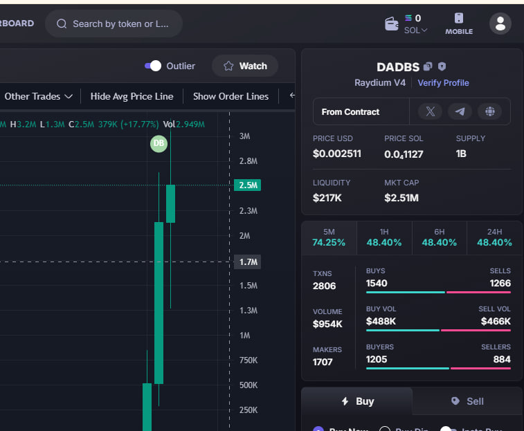This screenshot has height=431, width=524.
Task: Open the X (Twitter) social link
Action: point(430,111)
